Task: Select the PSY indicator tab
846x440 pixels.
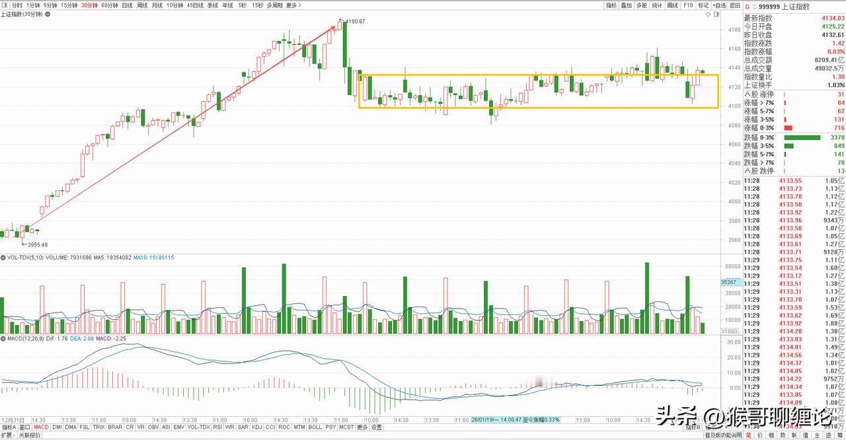Action: 330,427
